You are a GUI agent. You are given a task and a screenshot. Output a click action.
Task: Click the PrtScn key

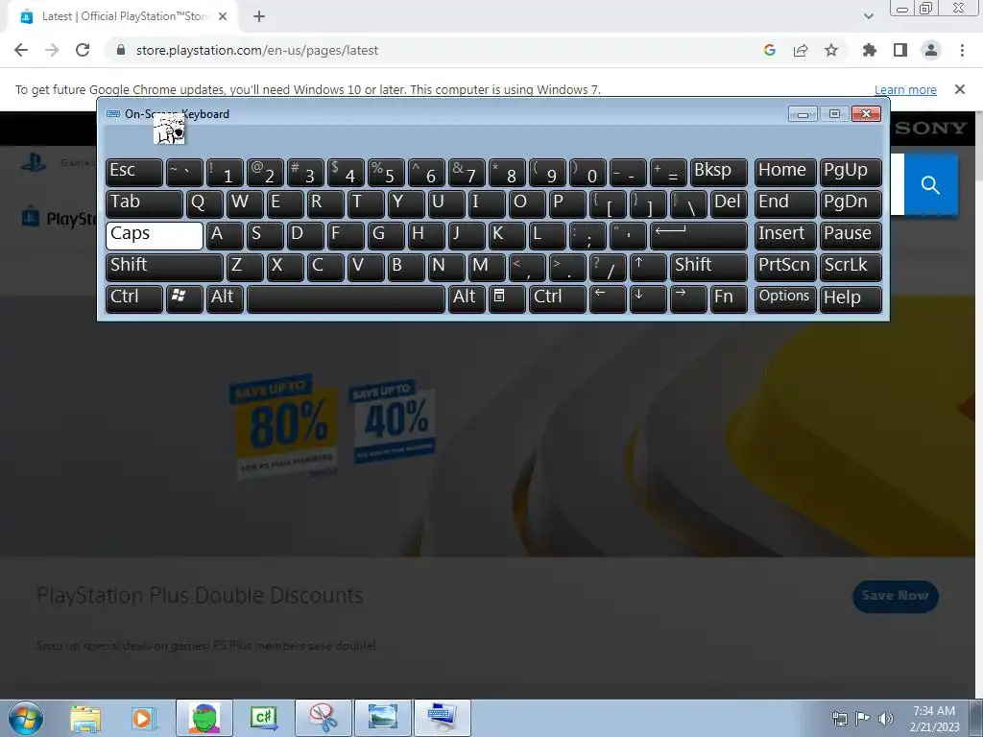(785, 267)
